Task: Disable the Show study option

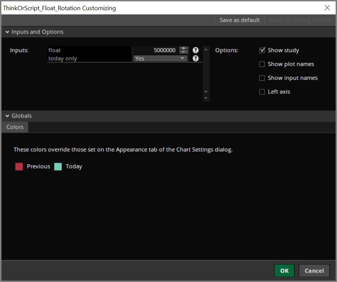Action: coord(262,50)
